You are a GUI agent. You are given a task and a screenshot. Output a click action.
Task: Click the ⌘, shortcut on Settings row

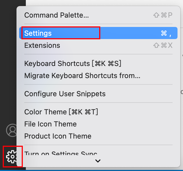pyautogui.click(x=166, y=33)
